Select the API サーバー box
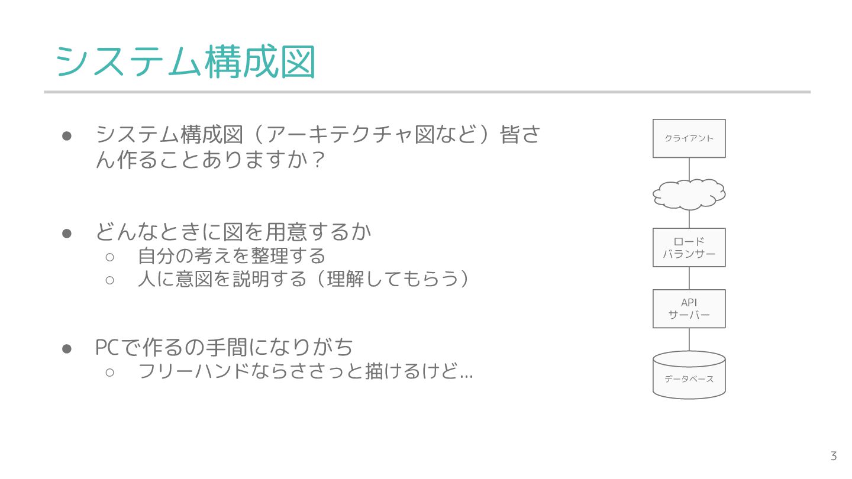The height and width of the screenshot is (479, 852). click(689, 309)
